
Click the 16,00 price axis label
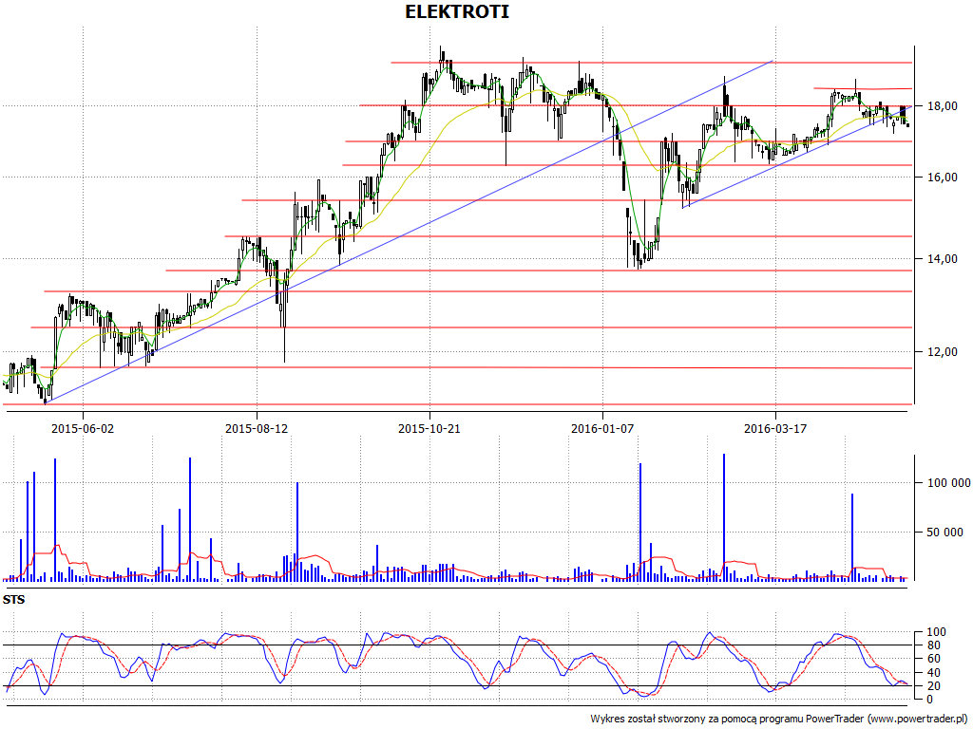coord(942,178)
